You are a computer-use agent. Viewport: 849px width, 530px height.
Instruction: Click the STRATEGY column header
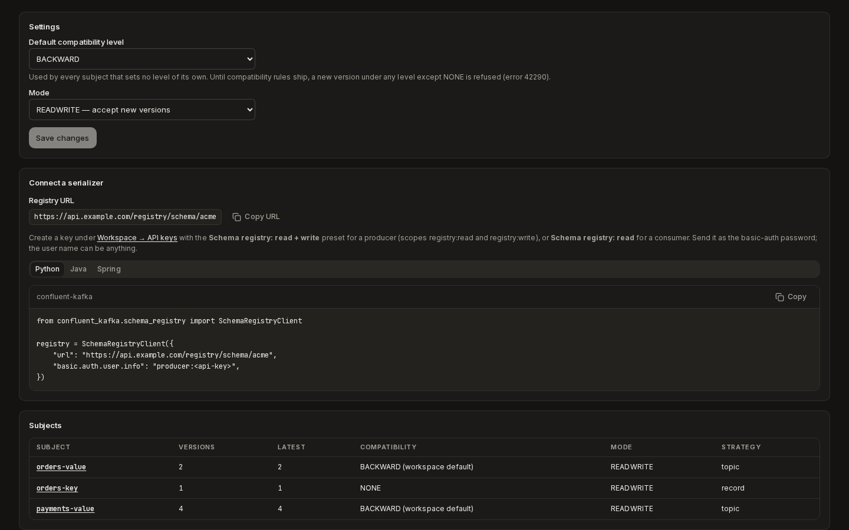[741, 448]
